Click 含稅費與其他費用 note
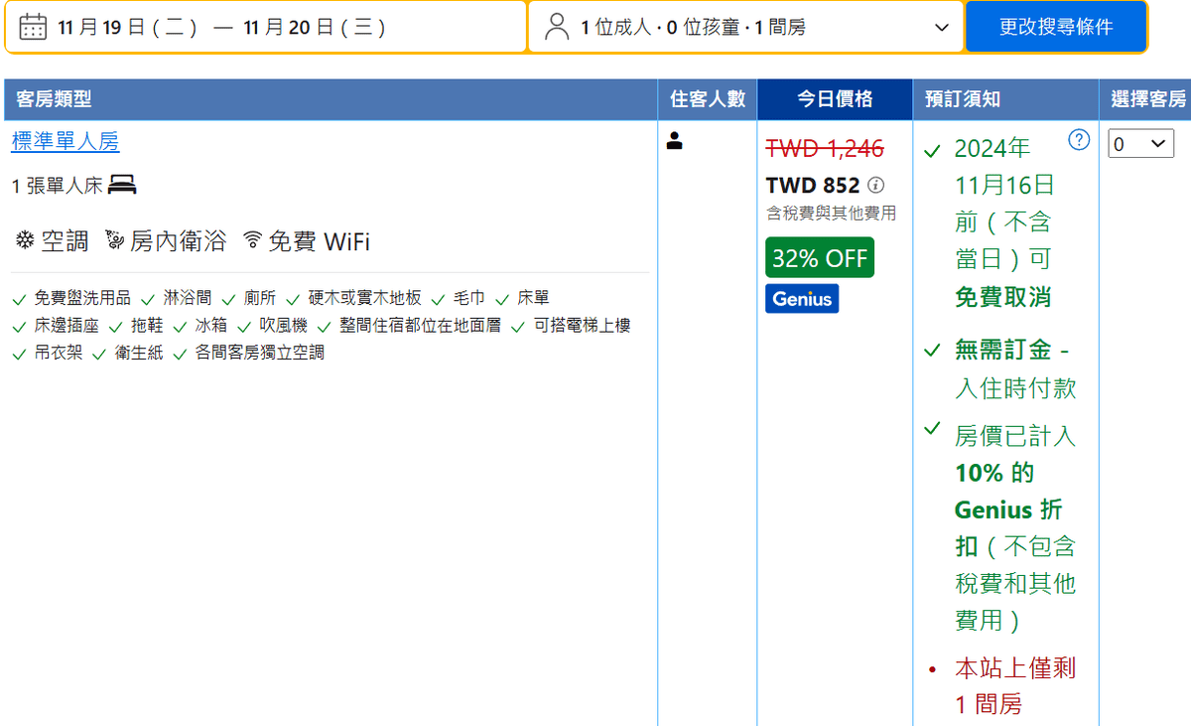 (x=831, y=214)
